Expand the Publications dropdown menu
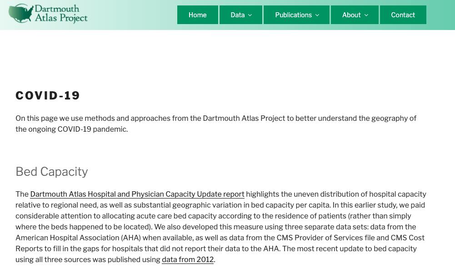455x273 pixels. point(296,15)
